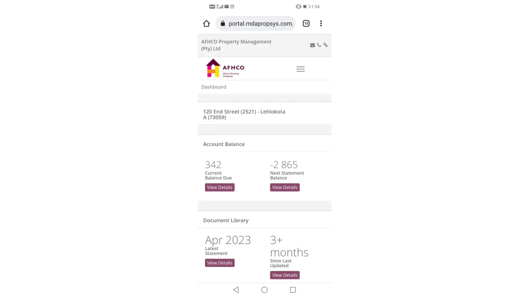Expand the hamburger navigation menu
529x297 pixels.
(301, 69)
